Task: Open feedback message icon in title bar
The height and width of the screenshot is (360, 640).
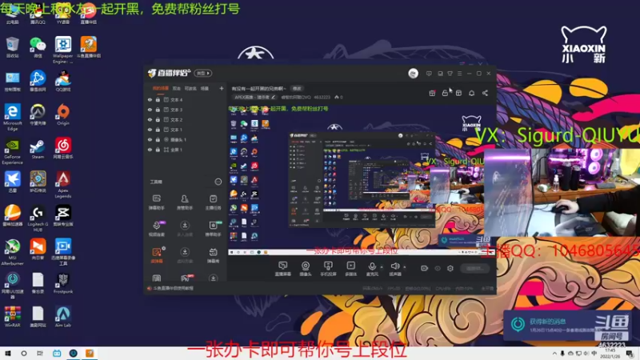Action: click(429, 74)
